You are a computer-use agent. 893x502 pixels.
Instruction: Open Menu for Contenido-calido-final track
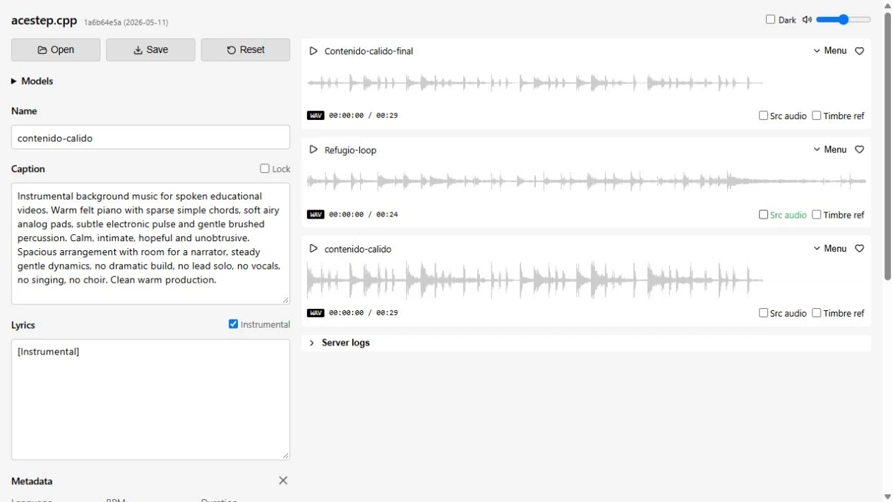(830, 51)
